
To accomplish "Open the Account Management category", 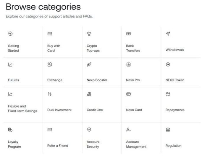I will [136, 144].
